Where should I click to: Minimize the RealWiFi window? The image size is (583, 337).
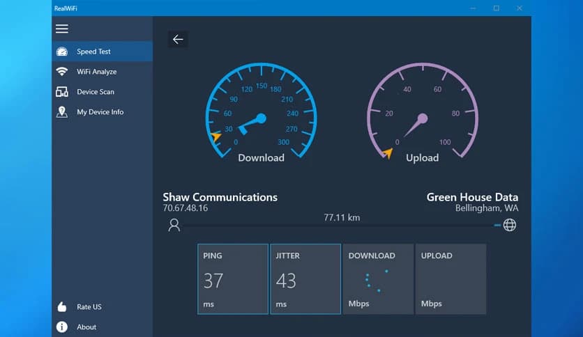473,8
